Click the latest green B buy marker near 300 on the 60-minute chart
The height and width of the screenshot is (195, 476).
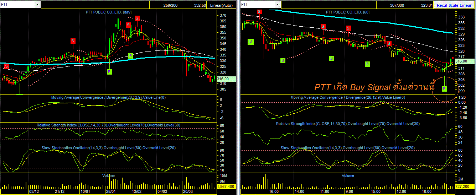444,89
